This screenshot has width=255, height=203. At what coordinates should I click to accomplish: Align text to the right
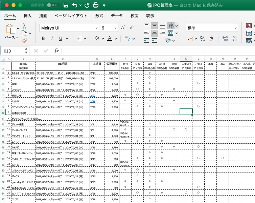click(x=163, y=33)
